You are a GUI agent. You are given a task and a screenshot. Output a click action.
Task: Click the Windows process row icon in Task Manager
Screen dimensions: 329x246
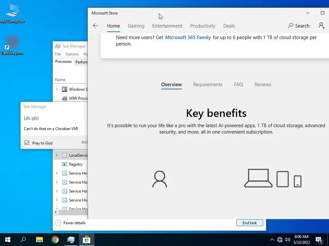coord(64,89)
